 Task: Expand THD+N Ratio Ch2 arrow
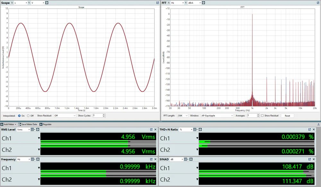point(197,149)
